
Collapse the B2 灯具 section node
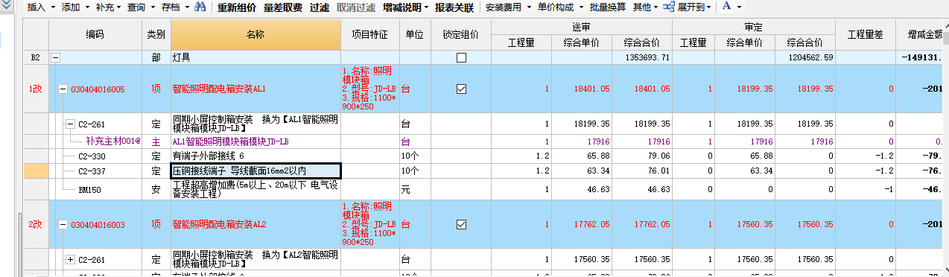[x=54, y=57]
